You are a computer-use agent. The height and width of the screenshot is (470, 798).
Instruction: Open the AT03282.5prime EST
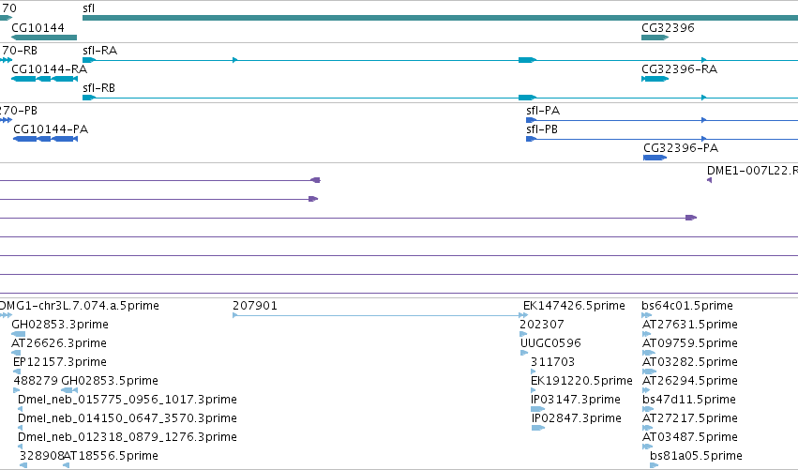(x=650, y=371)
